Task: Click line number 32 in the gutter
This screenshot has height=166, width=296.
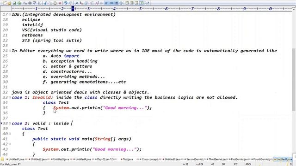Action: click(5, 92)
